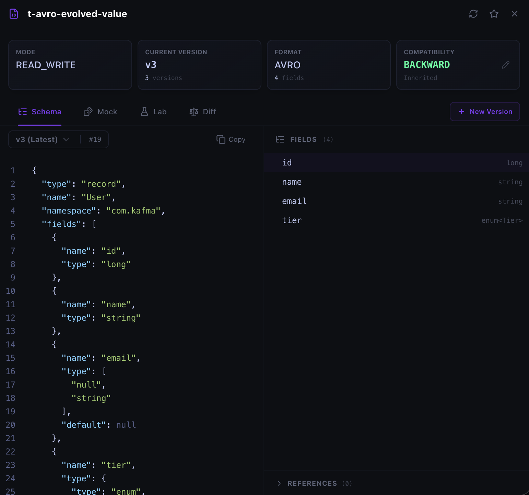
Task: Click the "enum" type value in code
Action: [126, 491]
